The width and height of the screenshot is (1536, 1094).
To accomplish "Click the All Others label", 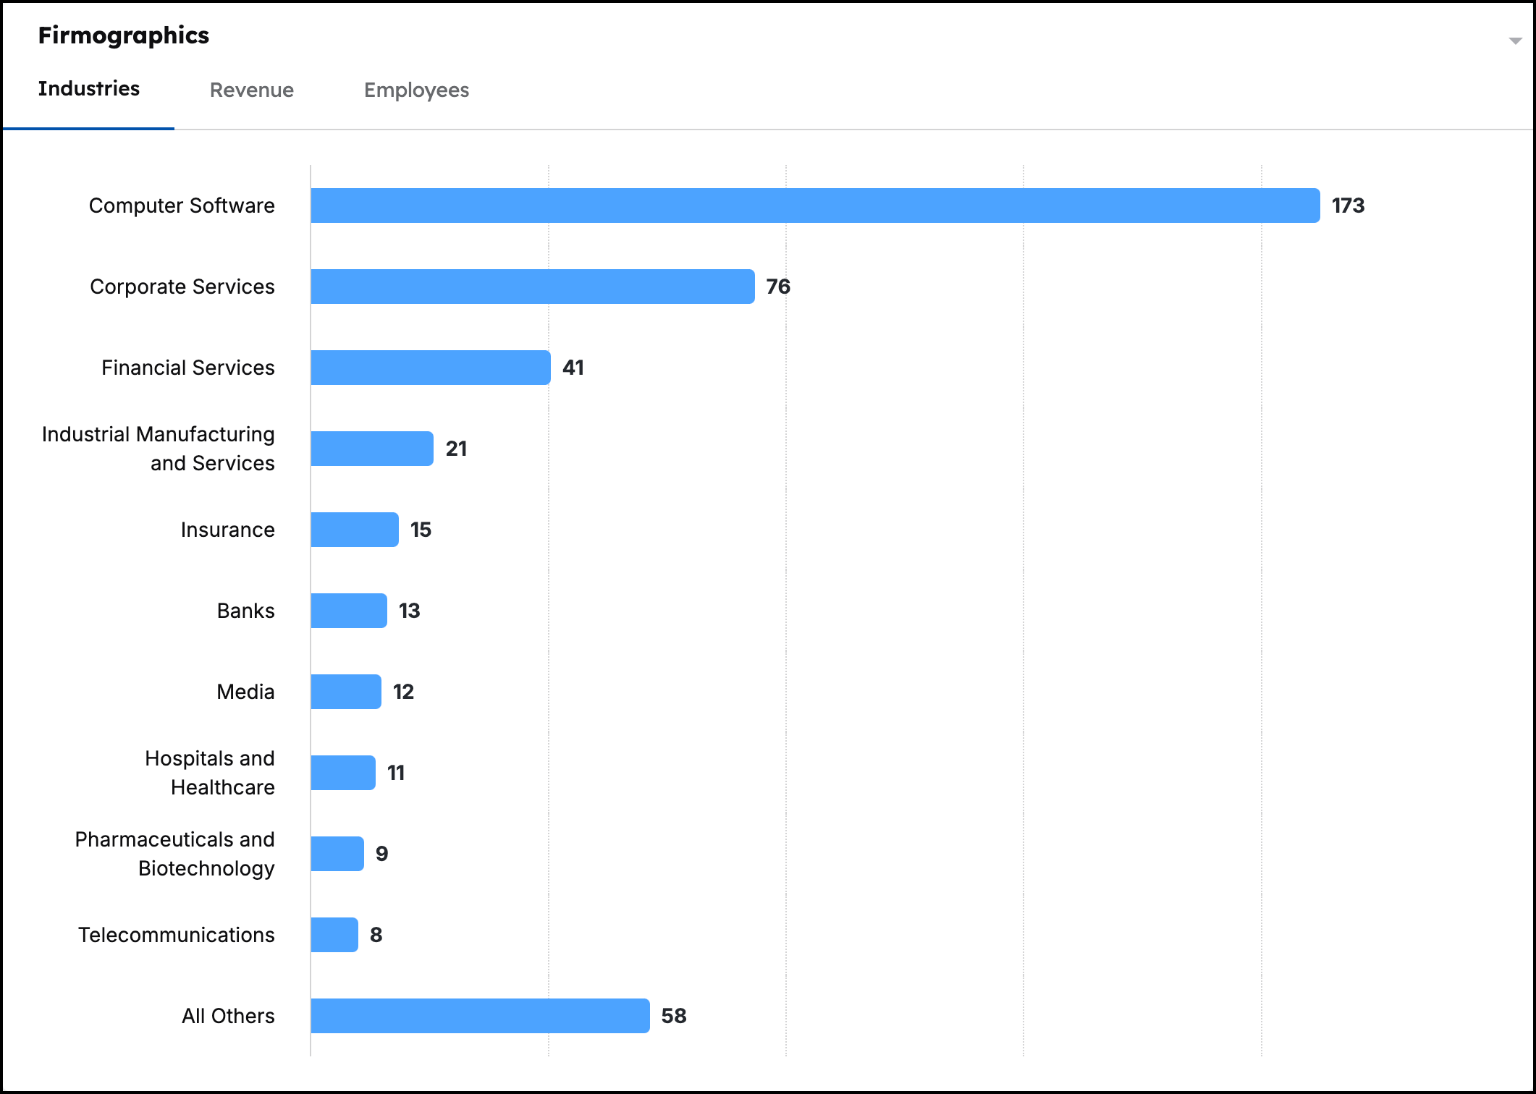I will 228,1016.
